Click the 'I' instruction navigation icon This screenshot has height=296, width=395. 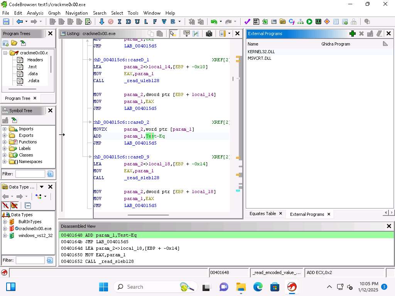pyautogui.click(x=120, y=22)
